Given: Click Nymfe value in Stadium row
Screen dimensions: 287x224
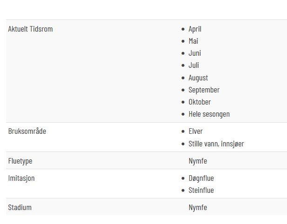Looking at the screenshot, I should point(198,208).
